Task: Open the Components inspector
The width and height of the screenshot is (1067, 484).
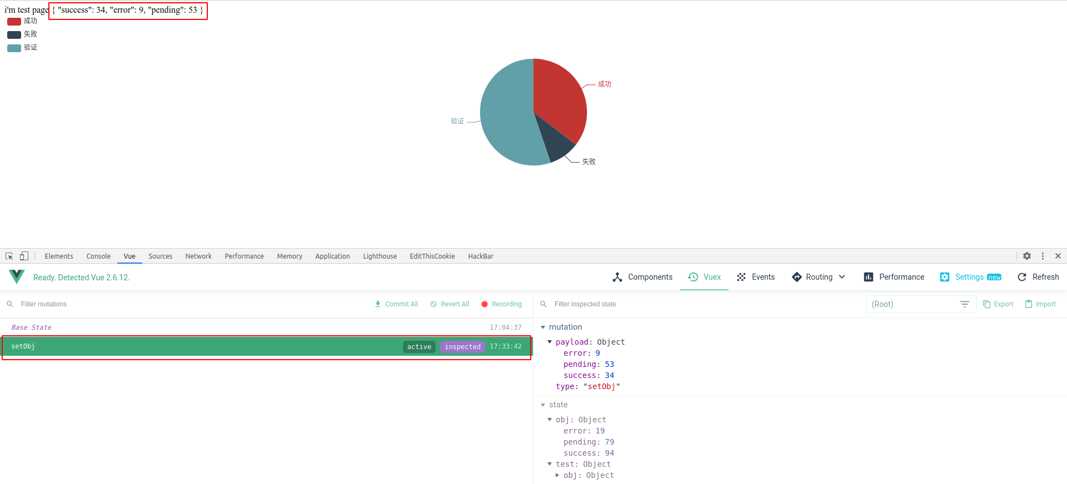Action: pyautogui.click(x=642, y=277)
